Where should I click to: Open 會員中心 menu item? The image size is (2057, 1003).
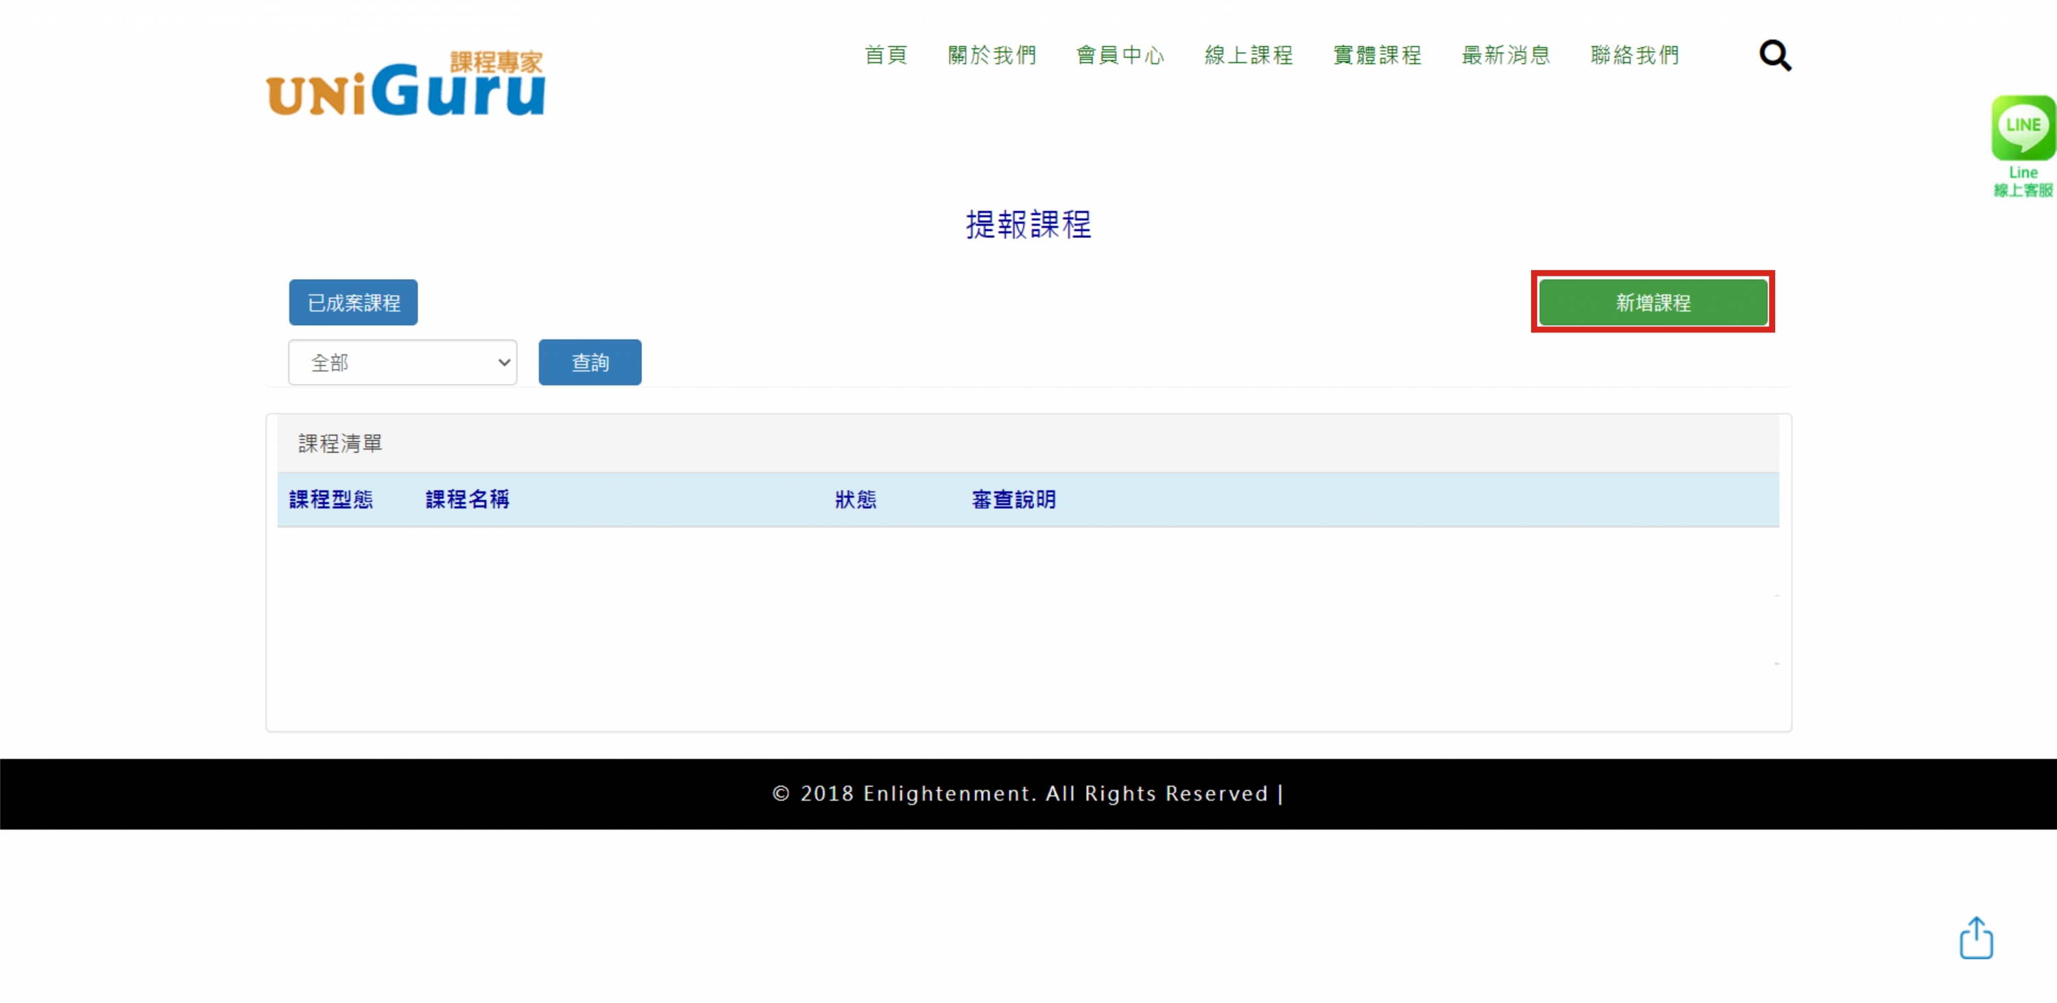pos(1121,55)
